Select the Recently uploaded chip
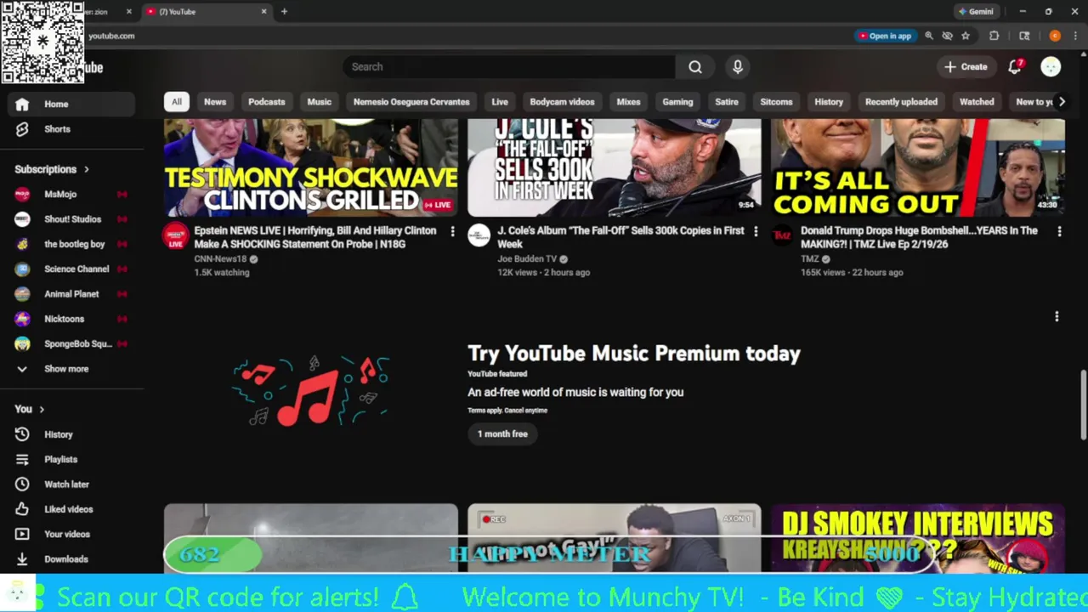The height and width of the screenshot is (612, 1088). coord(901,102)
